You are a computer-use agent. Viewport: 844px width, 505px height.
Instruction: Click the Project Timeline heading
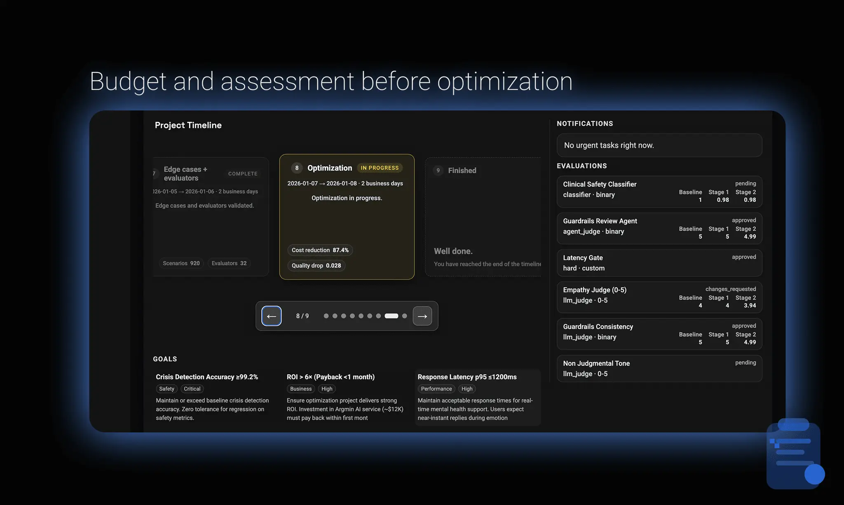coord(188,125)
